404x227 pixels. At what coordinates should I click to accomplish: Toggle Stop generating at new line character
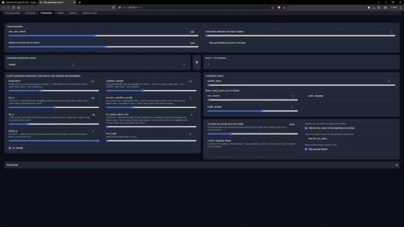coord(206,43)
